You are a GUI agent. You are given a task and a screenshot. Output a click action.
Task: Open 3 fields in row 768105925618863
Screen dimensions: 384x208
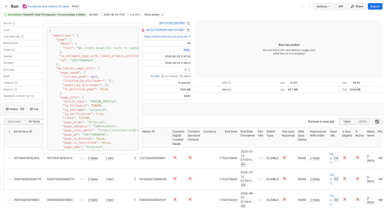93,200
